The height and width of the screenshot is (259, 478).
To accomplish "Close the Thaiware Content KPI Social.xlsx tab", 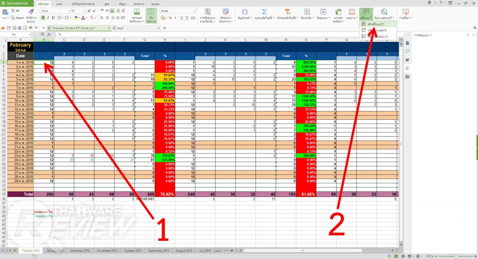I will pos(109,28).
